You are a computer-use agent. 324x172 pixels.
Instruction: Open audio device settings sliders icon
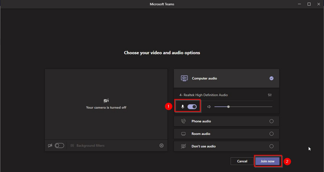[x=270, y=95]
